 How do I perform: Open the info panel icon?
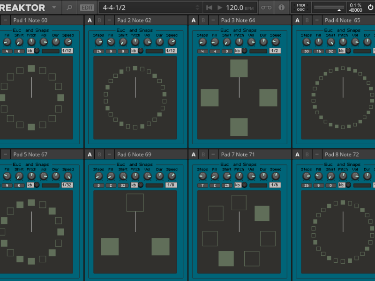[281, 7]
